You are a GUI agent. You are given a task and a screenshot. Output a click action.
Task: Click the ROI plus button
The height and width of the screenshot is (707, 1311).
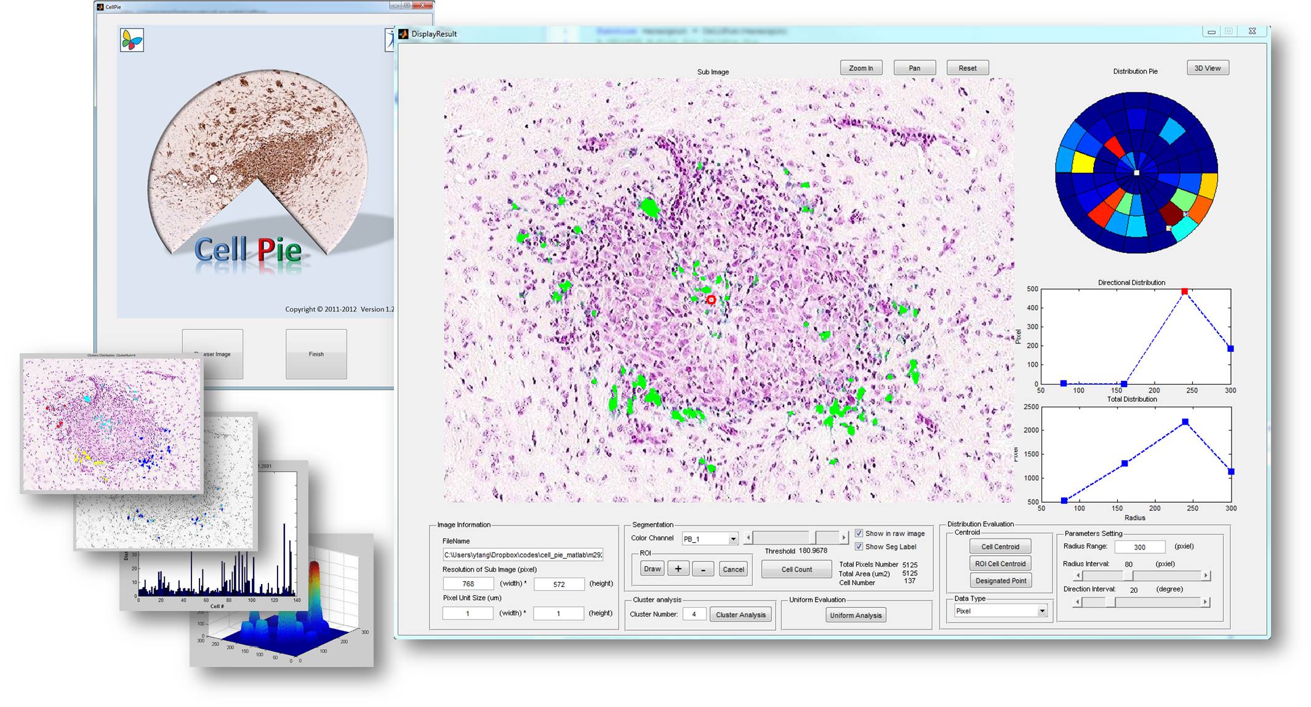pyautogui.click(x=678, y=569)
